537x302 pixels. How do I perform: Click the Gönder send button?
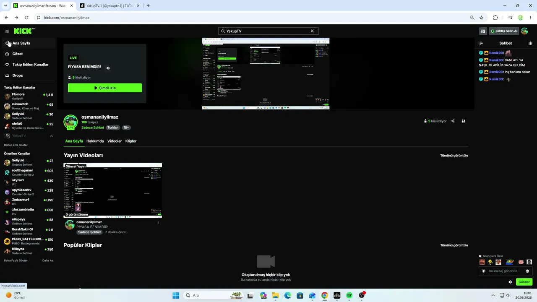[524, 282]
